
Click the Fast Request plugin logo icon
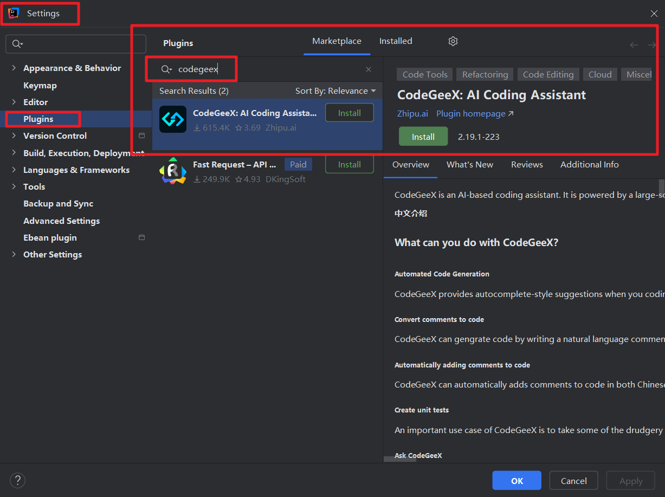[173, 171]
